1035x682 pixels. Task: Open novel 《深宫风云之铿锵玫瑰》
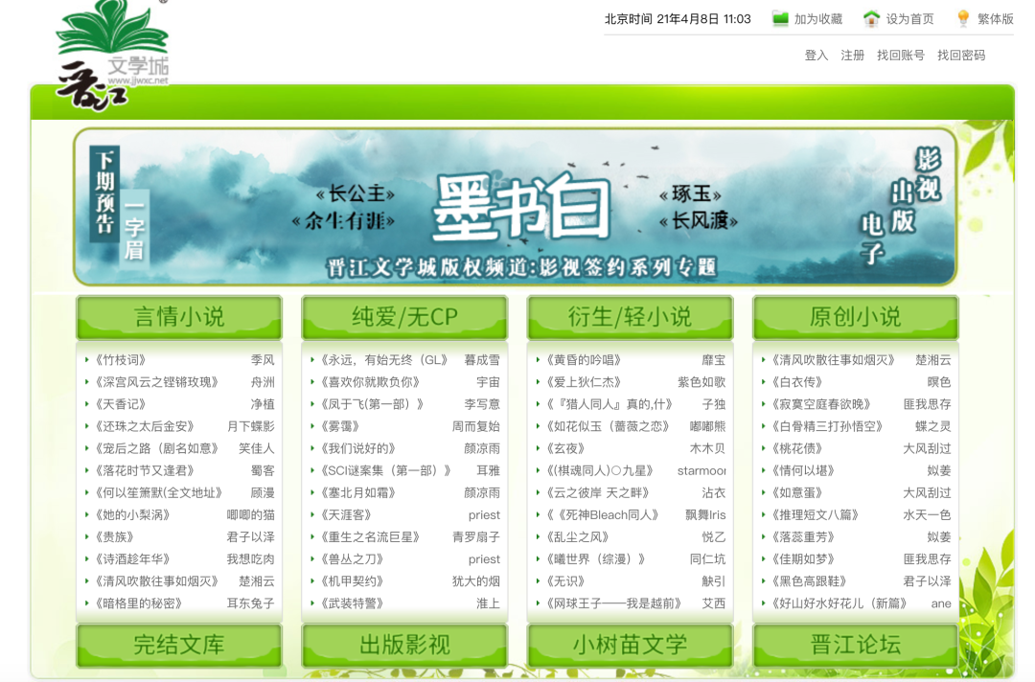[x=156, y=382]
